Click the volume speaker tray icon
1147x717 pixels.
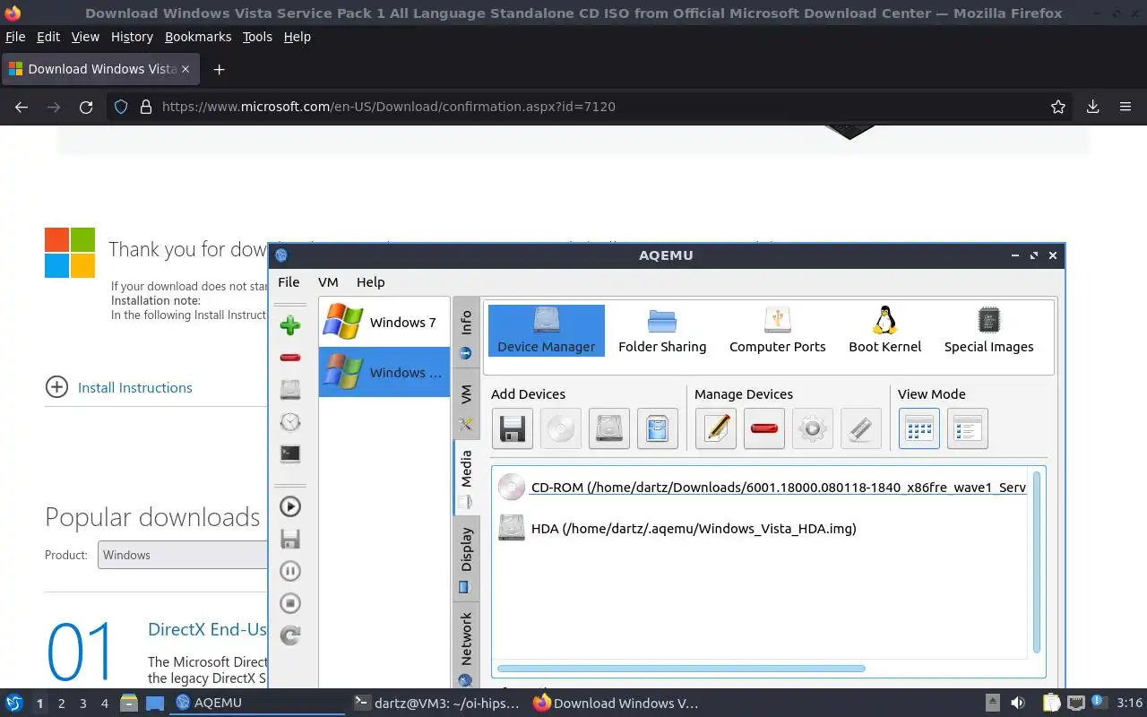pyautogui.click(x=1018, y=703)
